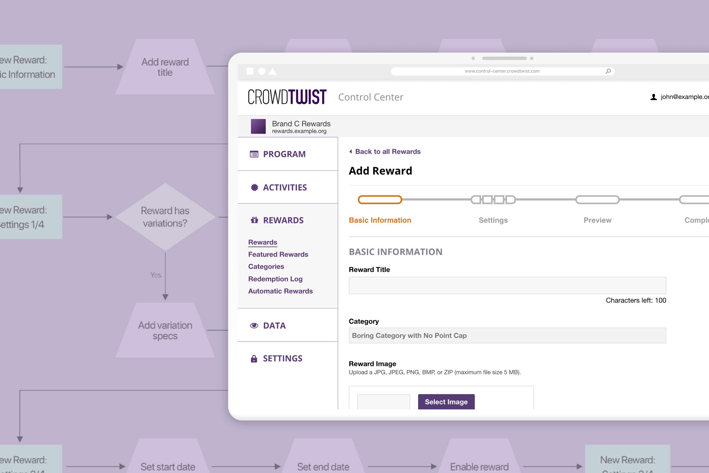Click the Redemption Log menu item
Screen dimensions: 709x473
click(275, 279)
